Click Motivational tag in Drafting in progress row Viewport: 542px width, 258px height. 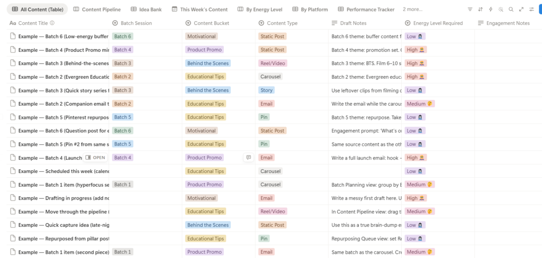tap(202, 198)
